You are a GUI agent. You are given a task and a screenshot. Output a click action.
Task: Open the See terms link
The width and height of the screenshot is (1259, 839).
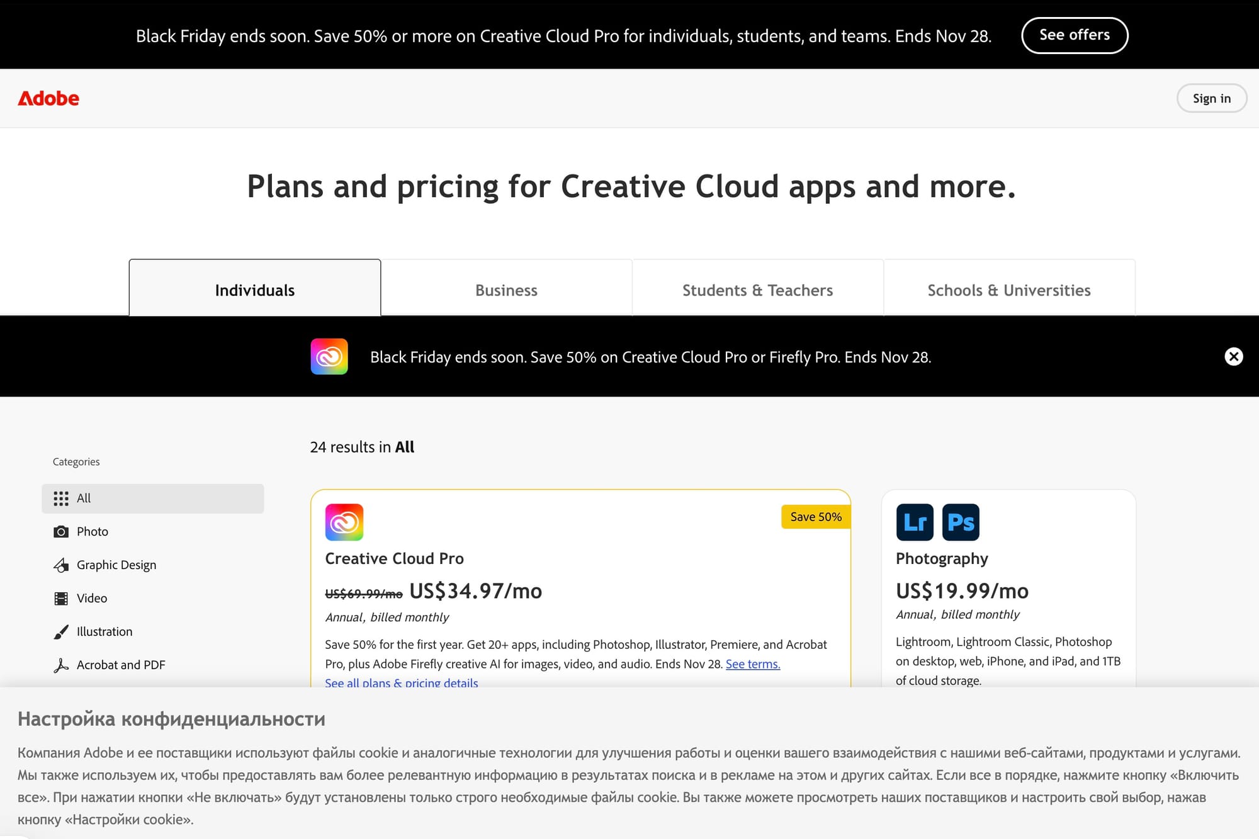coord(752,664)
